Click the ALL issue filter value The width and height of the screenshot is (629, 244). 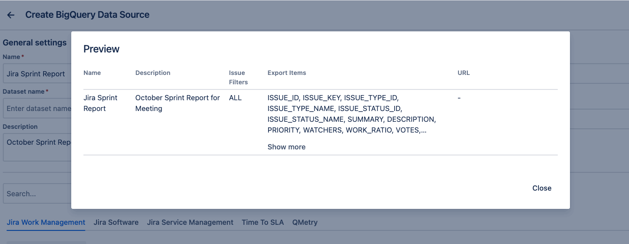[235, 98]
